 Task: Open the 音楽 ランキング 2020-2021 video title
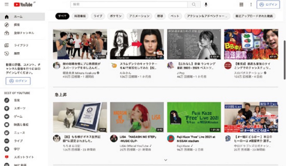(196, 66)
